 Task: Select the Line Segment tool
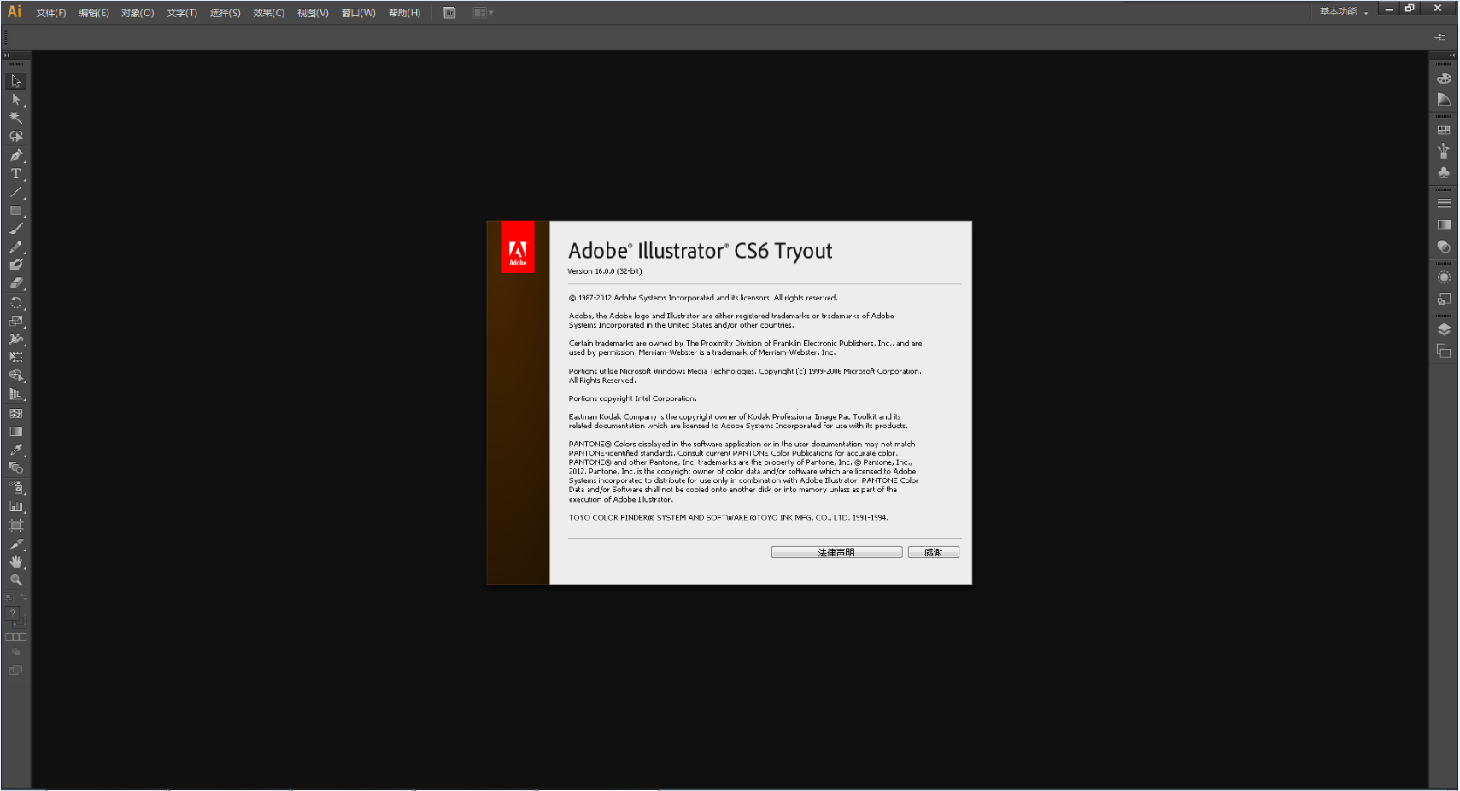point(16,192)
